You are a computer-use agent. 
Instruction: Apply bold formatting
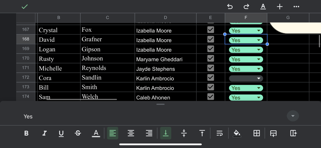(x=26, y=133)
